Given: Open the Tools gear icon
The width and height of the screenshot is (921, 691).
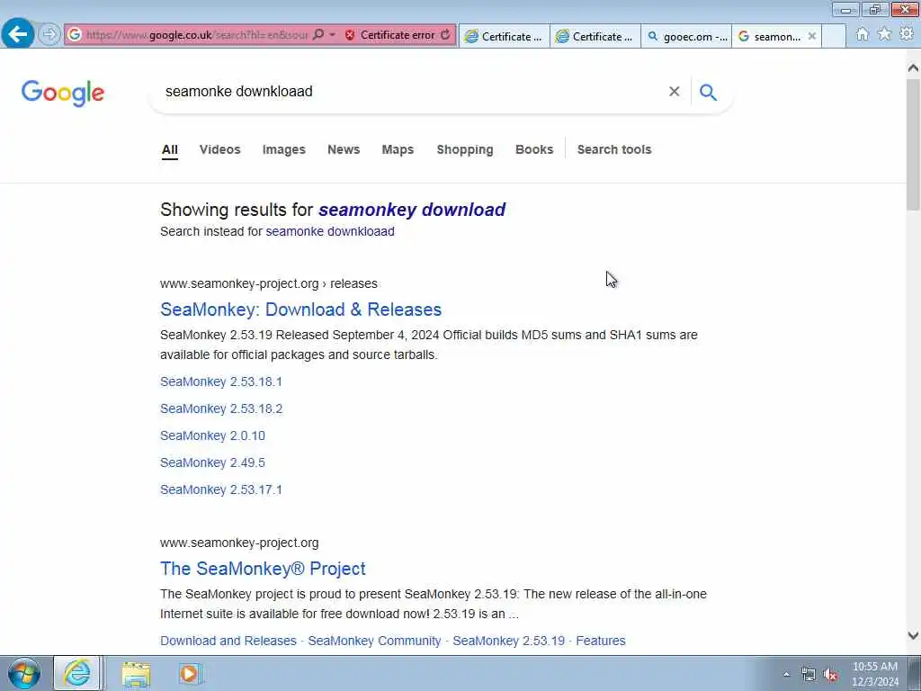Looking at the screenshot, I should click(x=907, y=35).
